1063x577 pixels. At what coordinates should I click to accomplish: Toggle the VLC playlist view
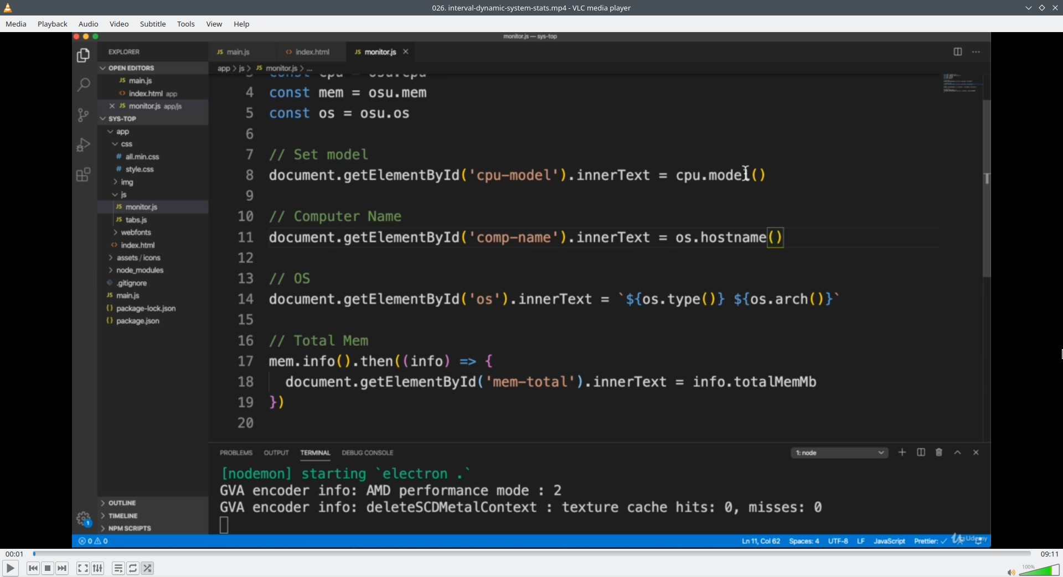pyautogui.click(x=118, y=568)
